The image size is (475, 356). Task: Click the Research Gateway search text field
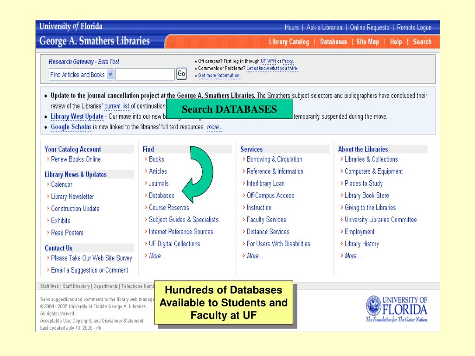(145, 75)
